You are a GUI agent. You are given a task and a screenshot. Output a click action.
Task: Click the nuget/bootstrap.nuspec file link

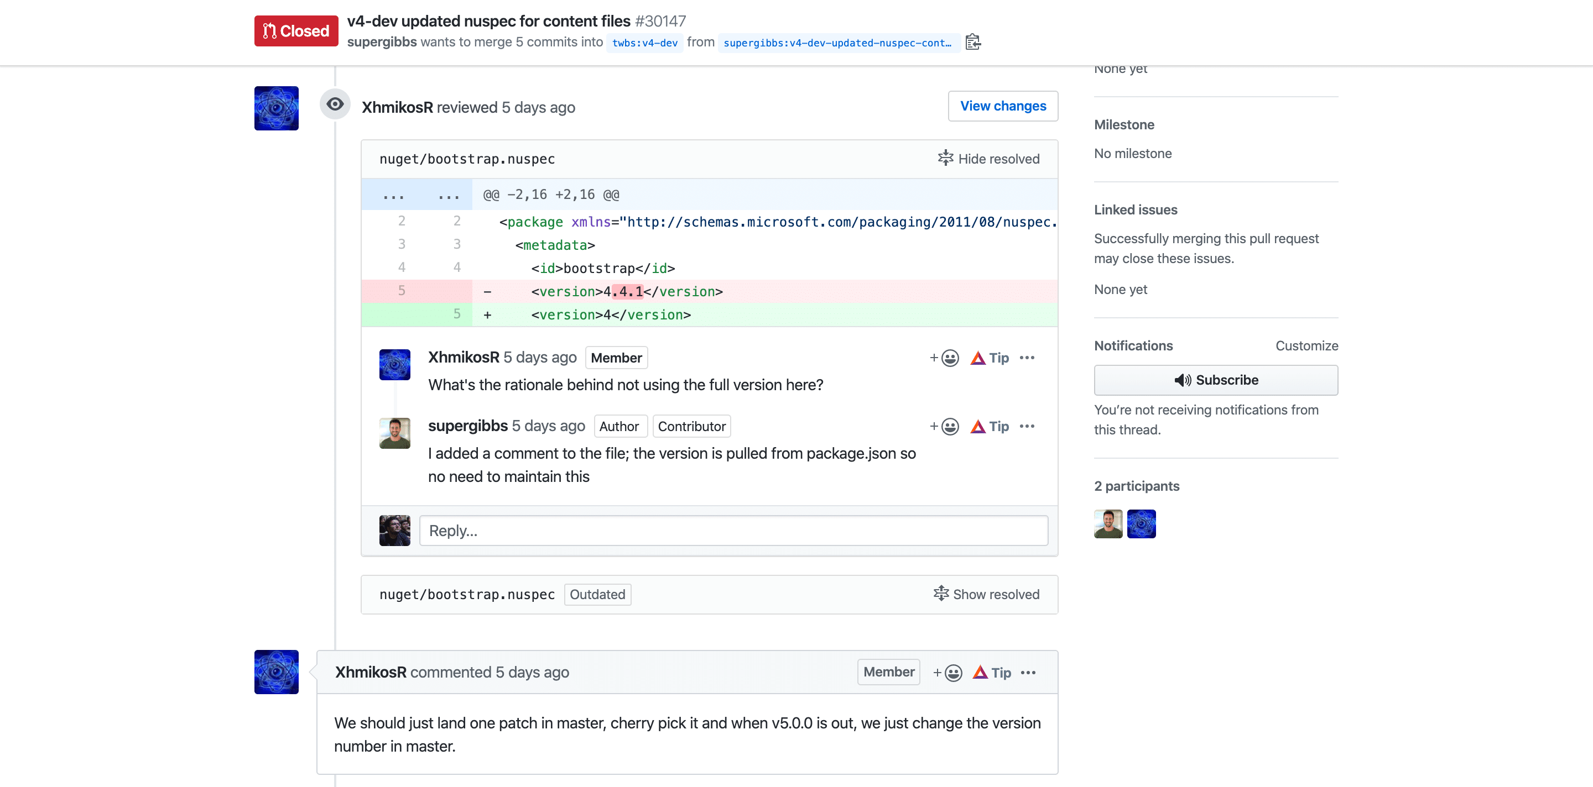(467, 159)
